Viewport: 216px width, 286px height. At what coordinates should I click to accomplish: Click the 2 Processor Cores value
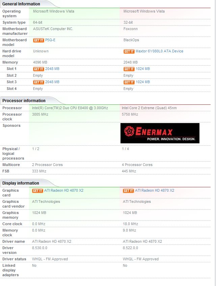click(47, 165)
